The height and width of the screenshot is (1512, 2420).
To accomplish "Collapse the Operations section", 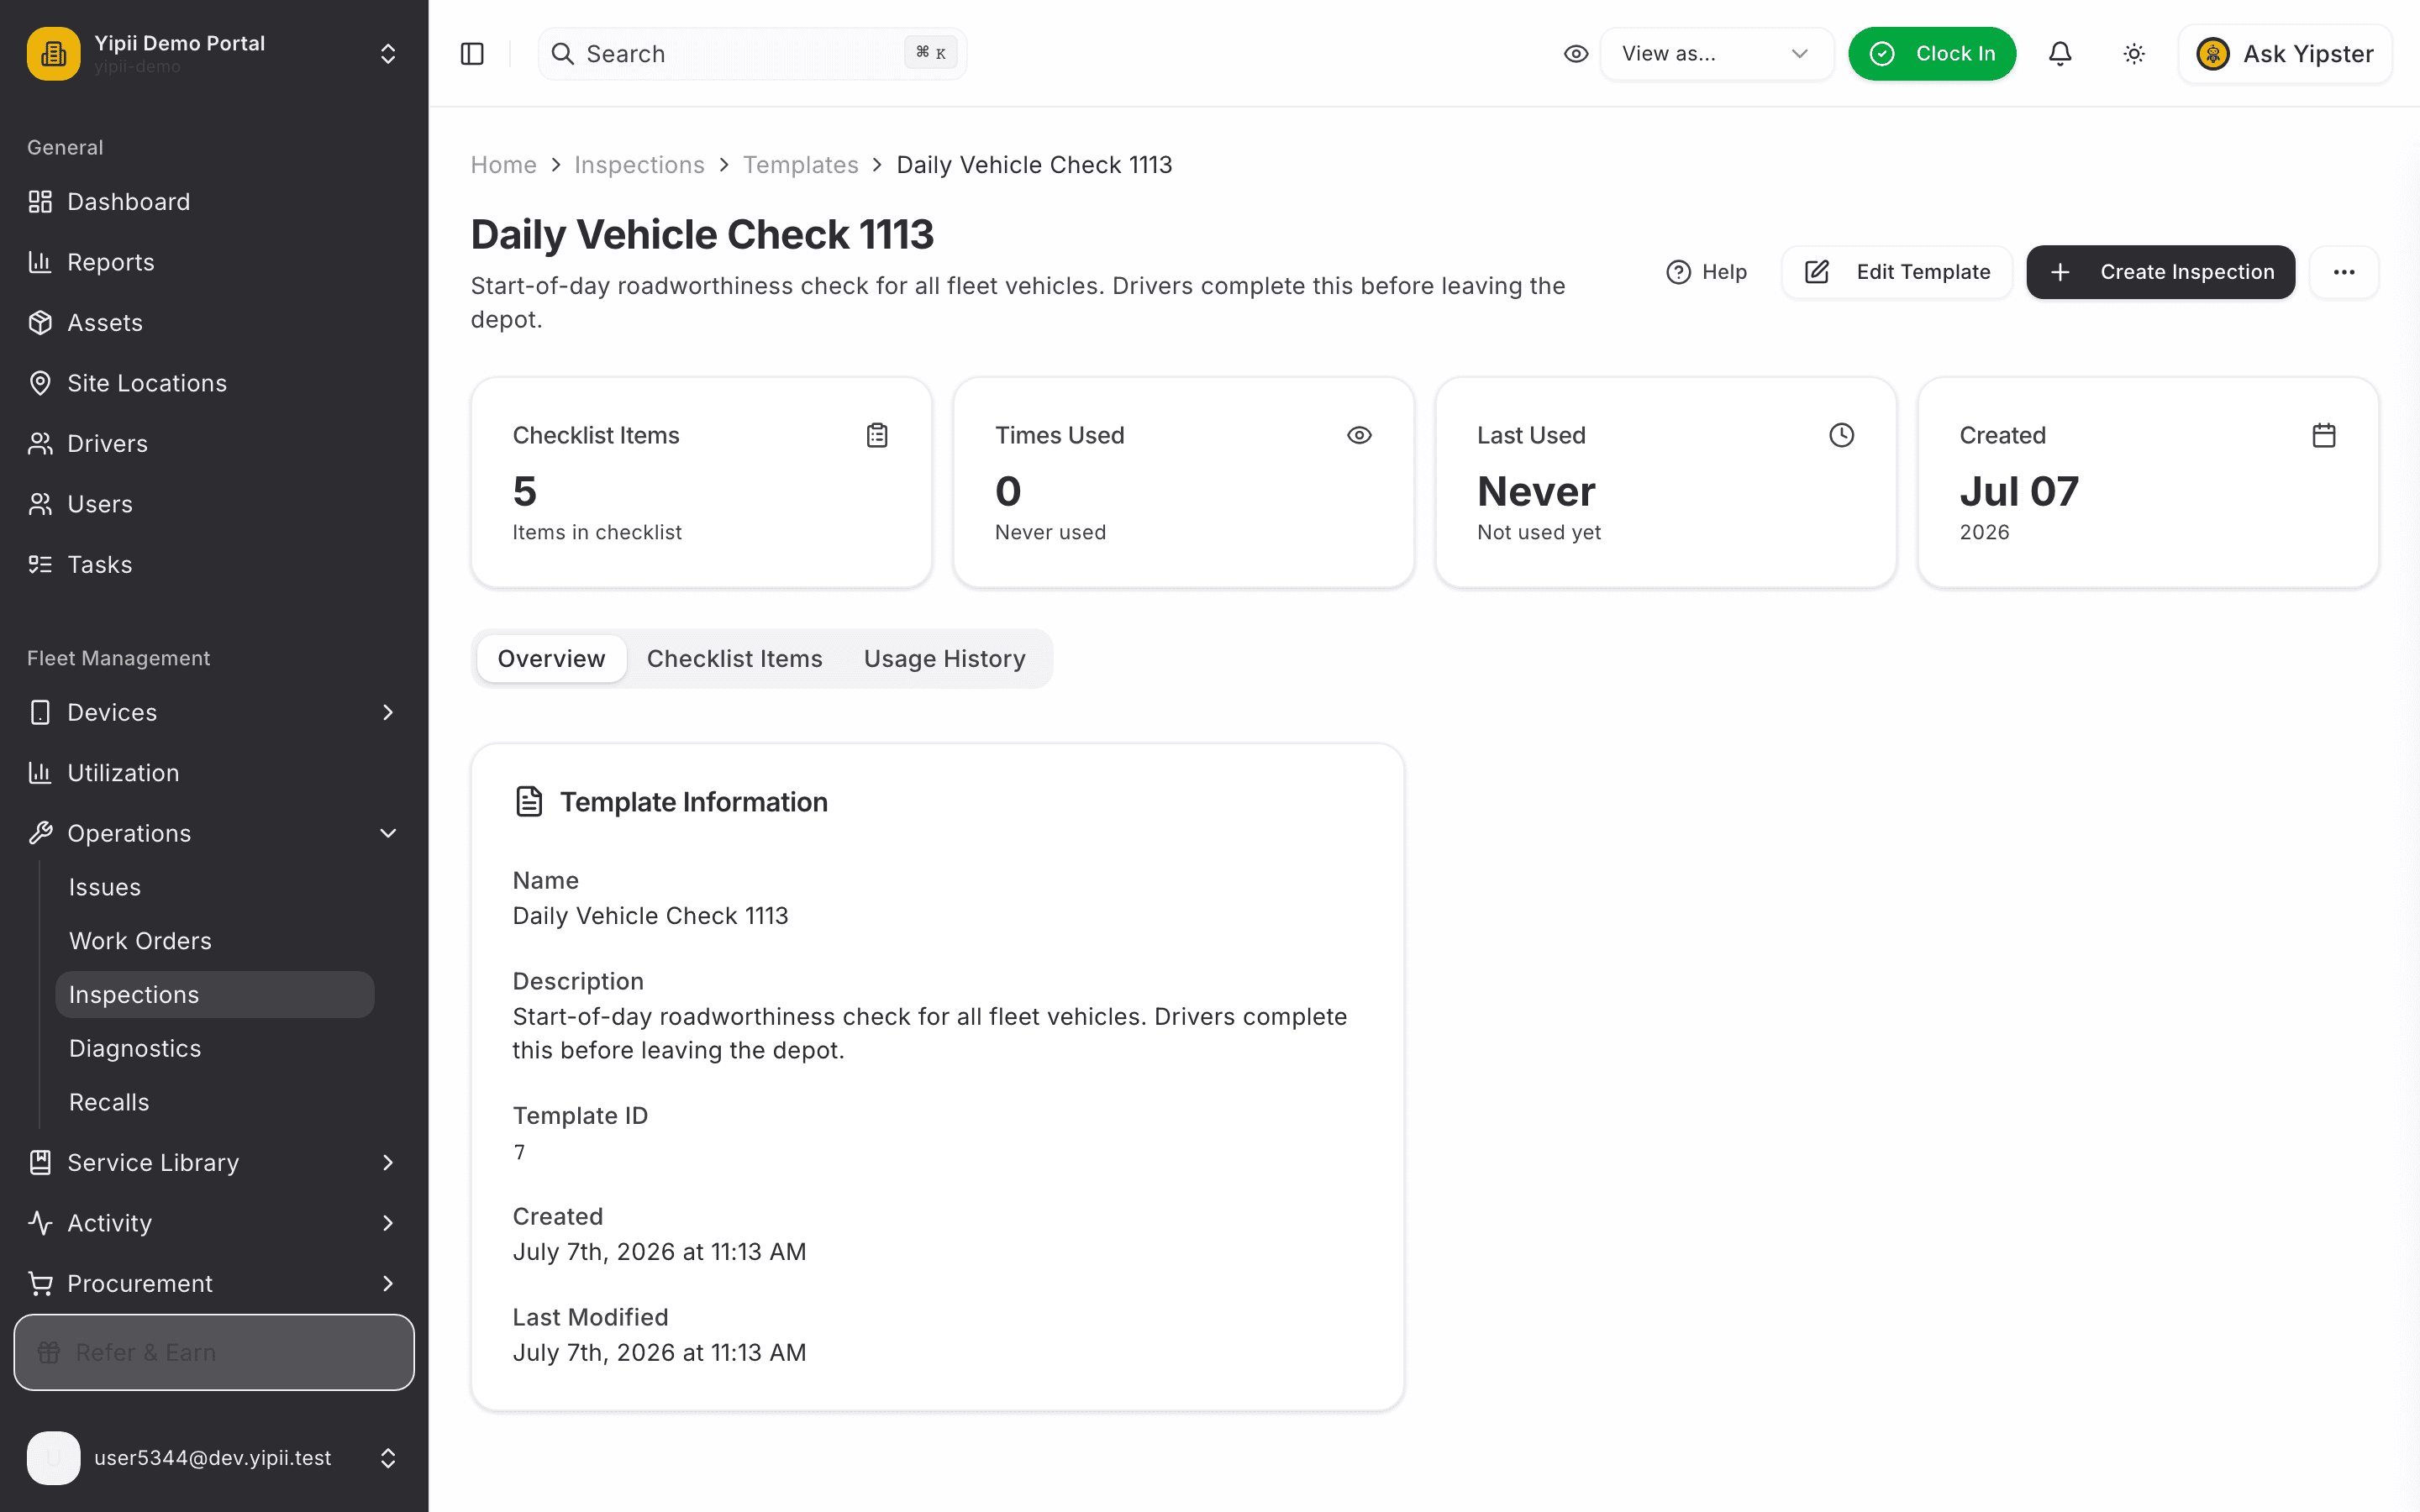I will pyautogui.click(x=388, y=833).
